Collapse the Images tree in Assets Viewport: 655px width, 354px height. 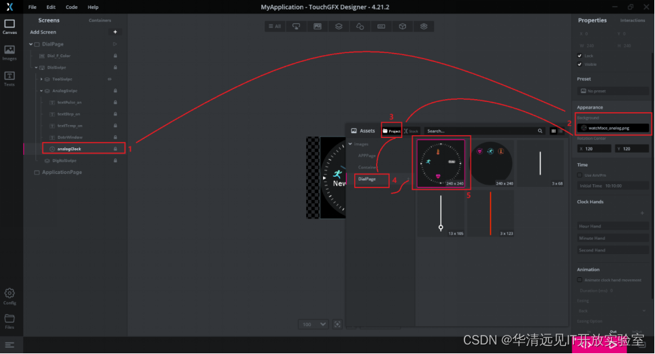coord(350,144)
